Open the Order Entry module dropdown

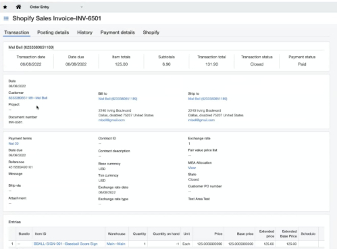56,7
